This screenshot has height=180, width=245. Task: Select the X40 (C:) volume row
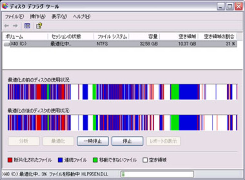[120, 44]
